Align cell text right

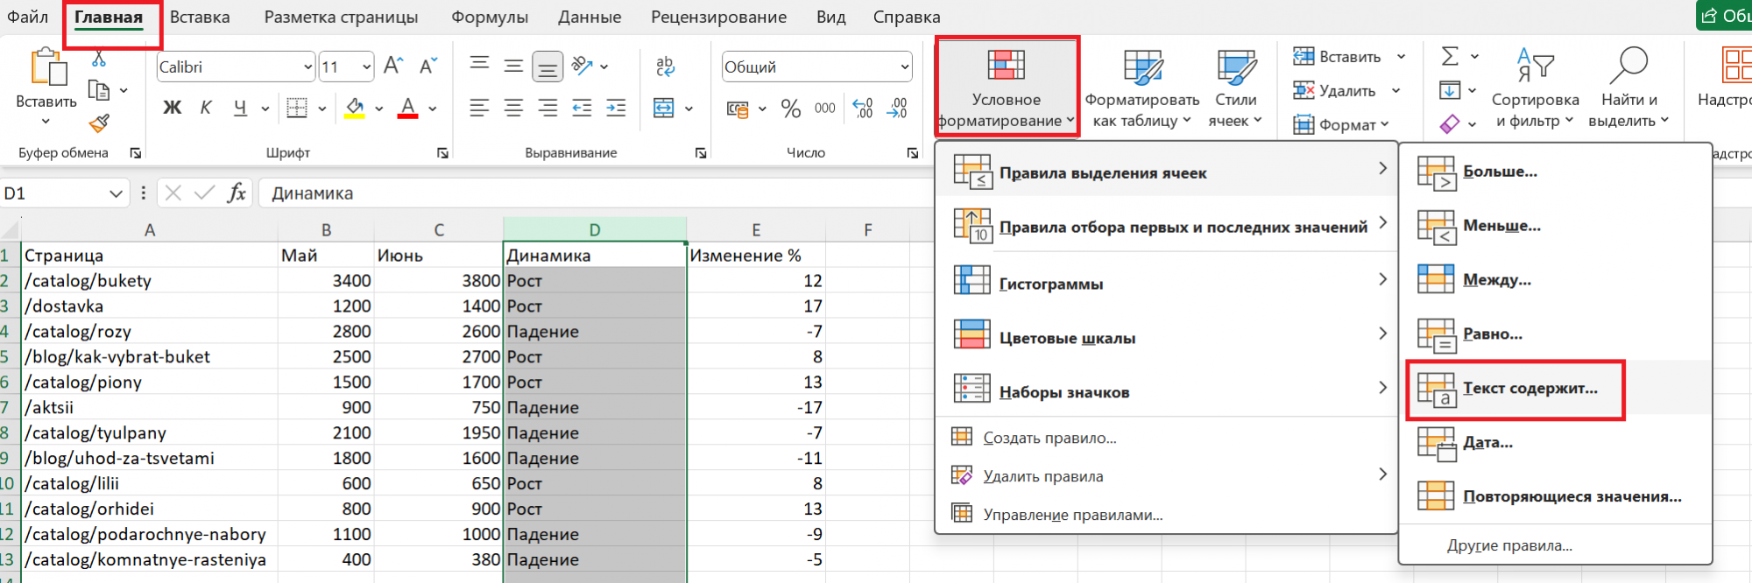(x=547, y=109)
